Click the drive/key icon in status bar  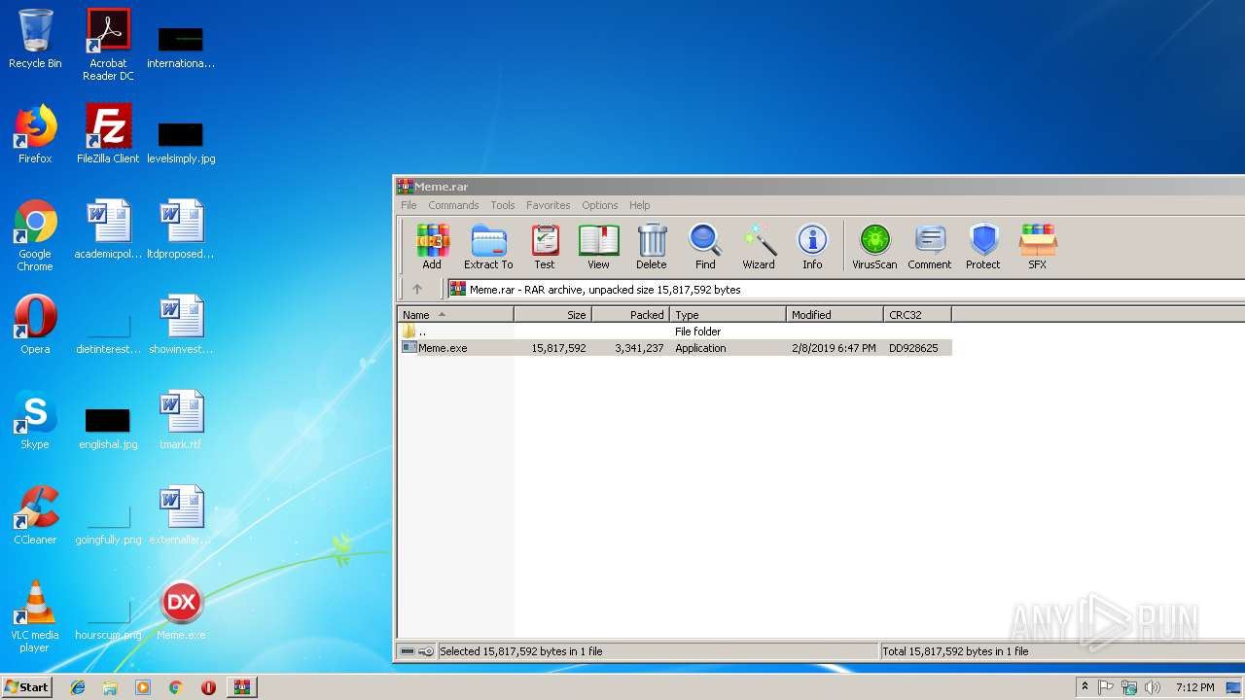[x=417, y=651]
